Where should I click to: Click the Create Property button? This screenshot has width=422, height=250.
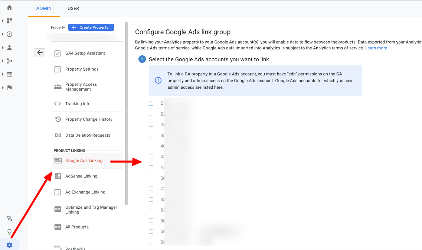91,27
